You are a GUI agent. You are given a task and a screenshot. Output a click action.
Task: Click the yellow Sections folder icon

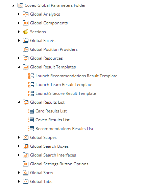click(x=26, y=32)
